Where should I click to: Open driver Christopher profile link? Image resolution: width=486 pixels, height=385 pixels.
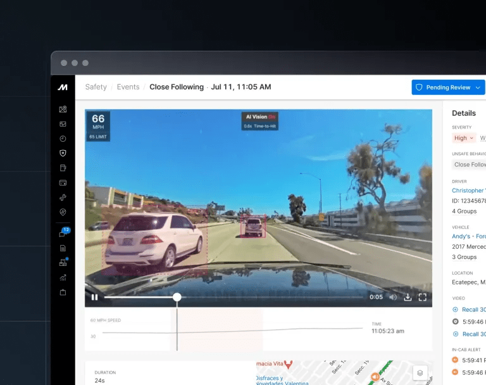(x=468, y=191)
